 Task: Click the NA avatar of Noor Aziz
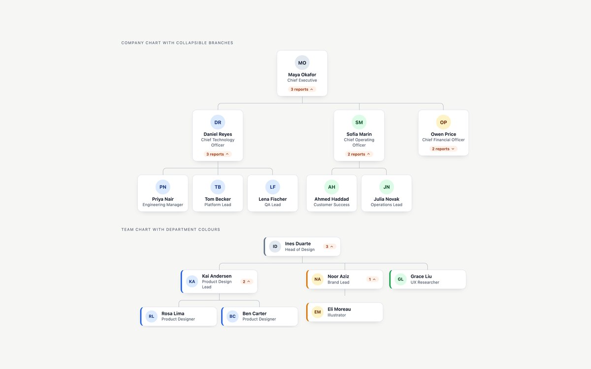[318, 279]
